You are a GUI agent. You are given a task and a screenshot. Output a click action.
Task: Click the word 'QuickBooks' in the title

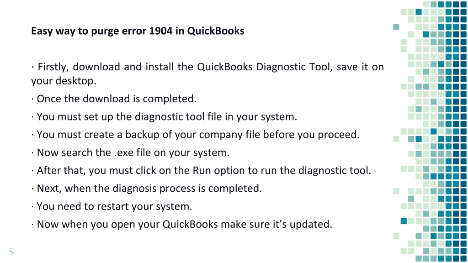point(216,31)
